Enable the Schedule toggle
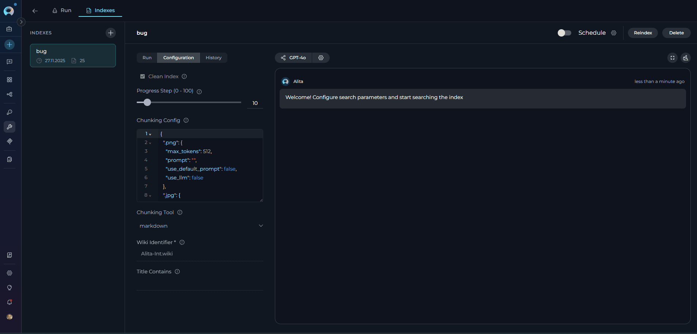This screenshot has width=697, height=334. coord(564,33)
